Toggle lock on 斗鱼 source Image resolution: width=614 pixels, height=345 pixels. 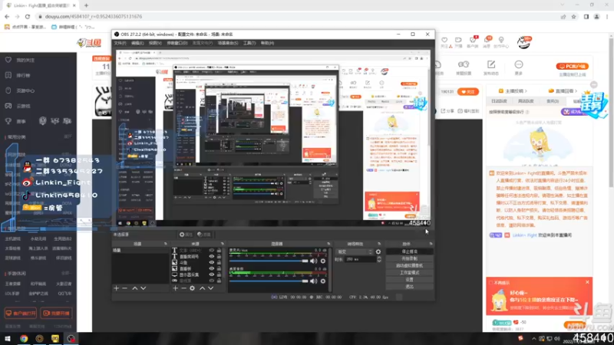(x=219, y=262)
